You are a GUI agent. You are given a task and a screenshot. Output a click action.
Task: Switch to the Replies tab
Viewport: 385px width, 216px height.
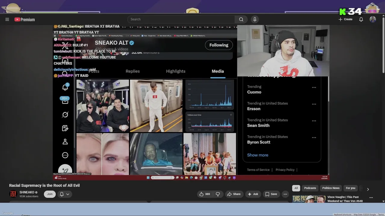[133, 71]
